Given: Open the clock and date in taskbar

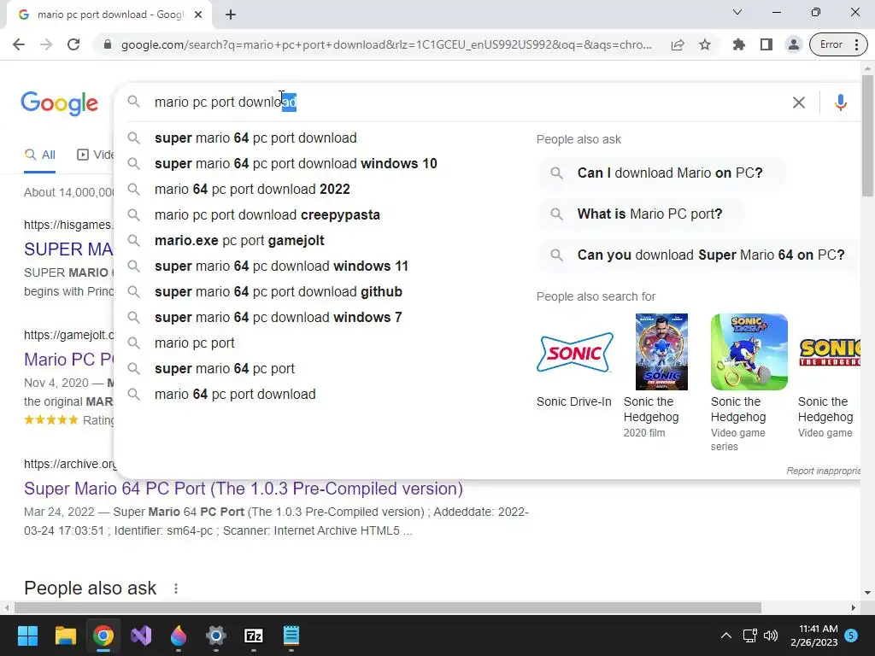Looking at the screenshot, I should click(814, 635).
